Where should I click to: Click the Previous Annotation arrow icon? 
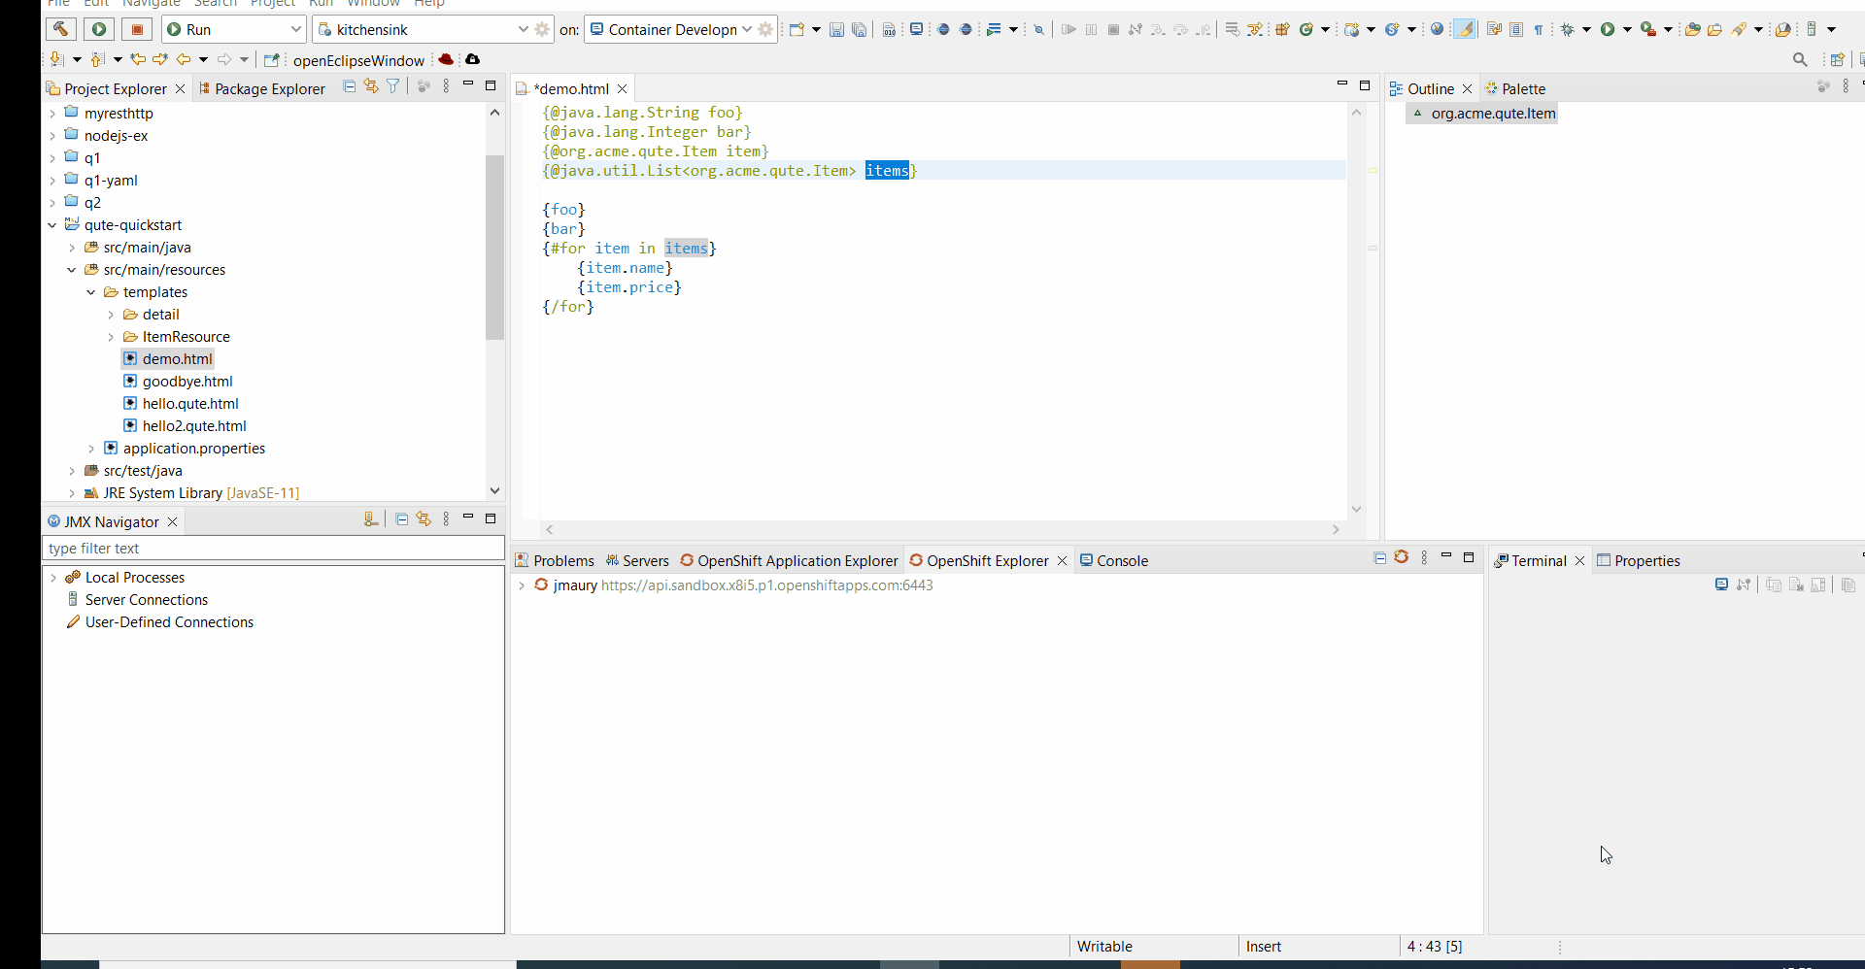point(97,60)
